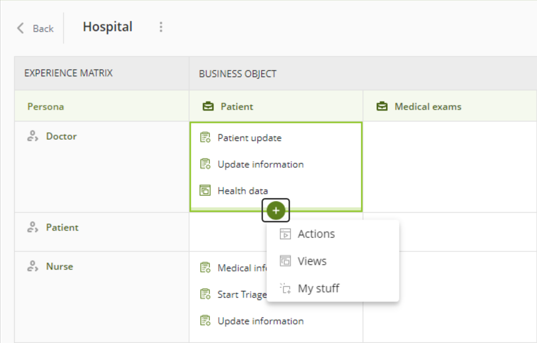Open Doctor's Update information action
The width and height of the screenshot is (537, 343).
point(260,164)
